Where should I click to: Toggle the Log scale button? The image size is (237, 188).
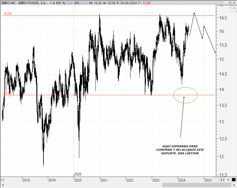click(x=233, y=9)
